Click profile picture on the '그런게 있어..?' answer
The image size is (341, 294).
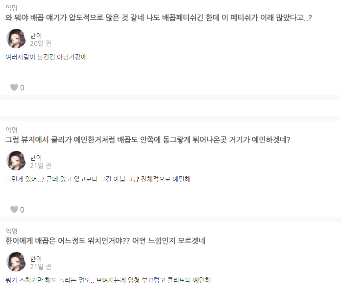[16, 161]
